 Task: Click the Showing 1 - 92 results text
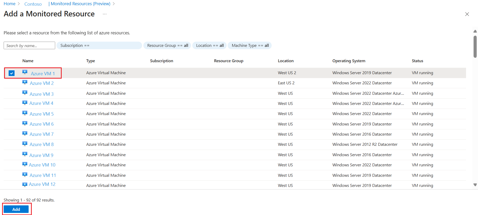coord(29,200)
